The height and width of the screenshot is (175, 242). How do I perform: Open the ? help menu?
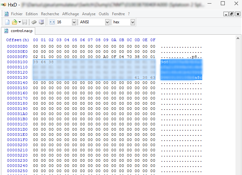pyautogui.click(x=129, y=14)
